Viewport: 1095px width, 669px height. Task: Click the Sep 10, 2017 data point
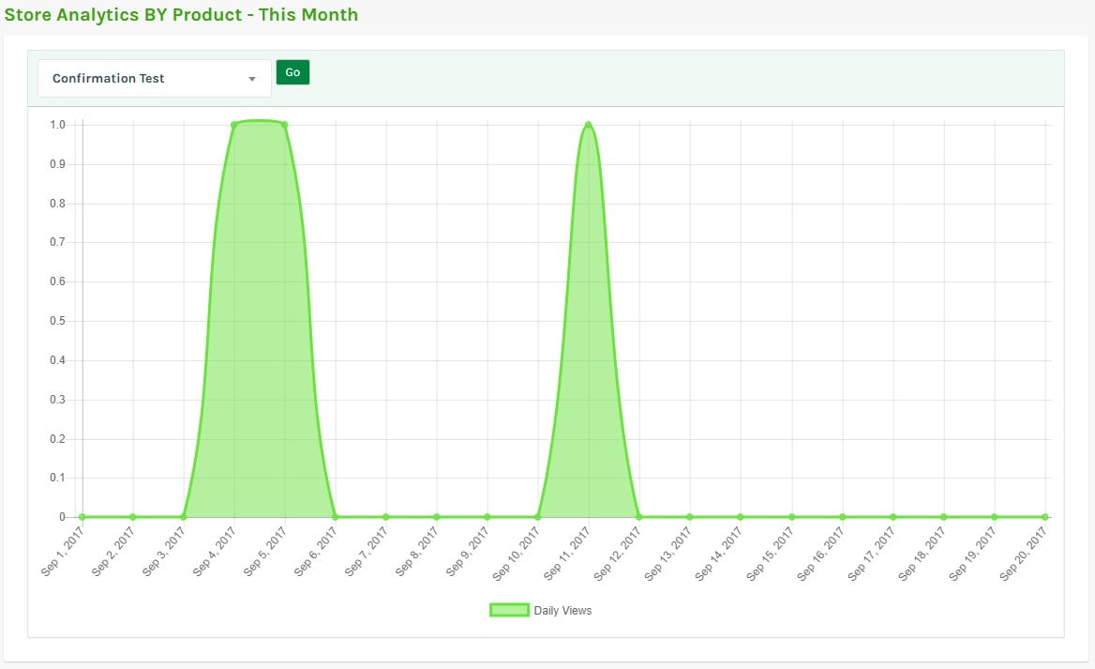click(x=538, y=517)
